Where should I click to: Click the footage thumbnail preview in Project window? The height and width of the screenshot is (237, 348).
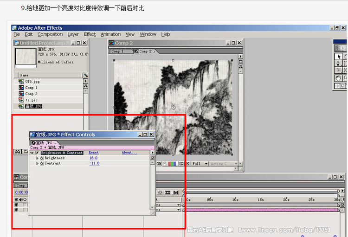(26, 57)
